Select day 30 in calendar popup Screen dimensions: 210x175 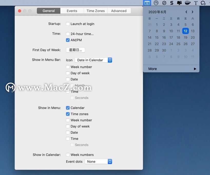[164, 50]
